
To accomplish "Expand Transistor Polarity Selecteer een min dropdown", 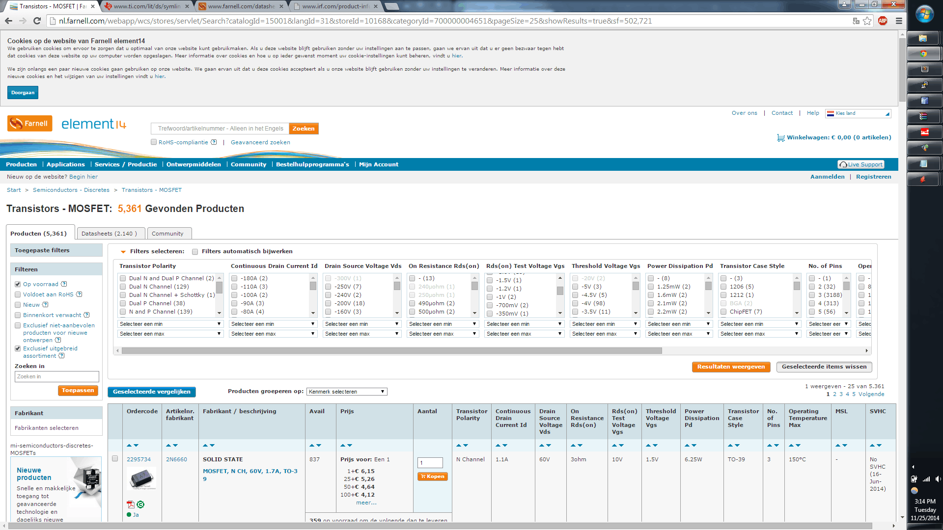I will pos(170,324).
